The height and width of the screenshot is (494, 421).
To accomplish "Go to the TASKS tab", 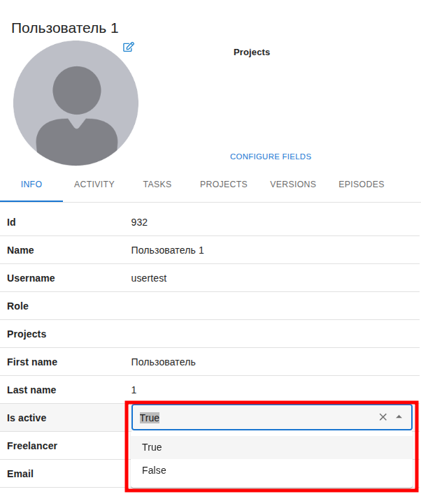I will pyautogui.click(x=157, y=184).
